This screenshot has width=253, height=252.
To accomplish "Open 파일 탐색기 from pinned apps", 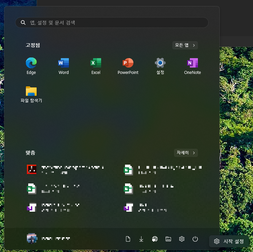I will [31, 94].
